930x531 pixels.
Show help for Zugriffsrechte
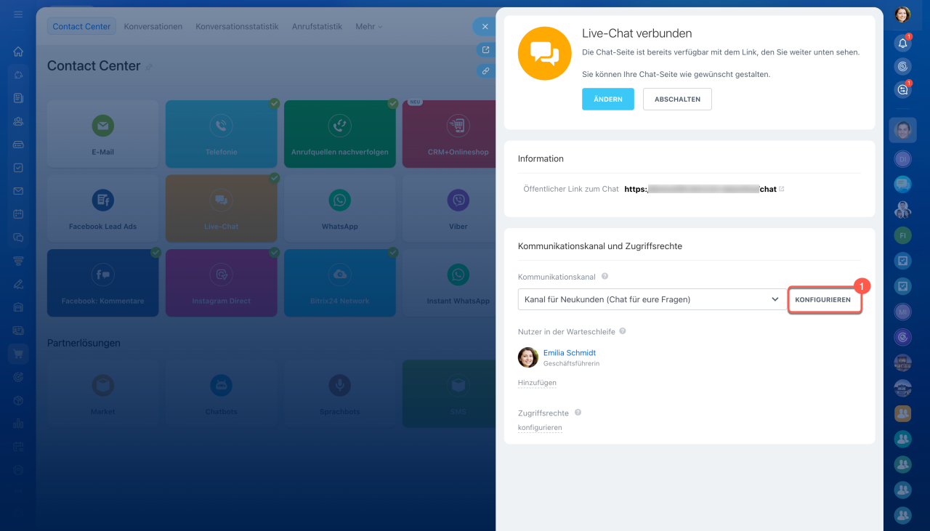pos(578,413)
